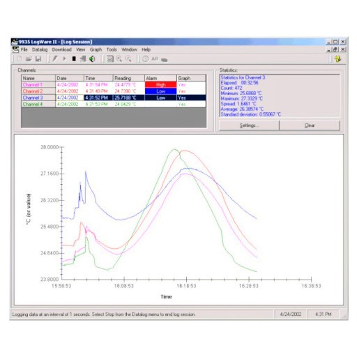Open the Datalog menu
The image size is (357, 357).
coord(40,50)
